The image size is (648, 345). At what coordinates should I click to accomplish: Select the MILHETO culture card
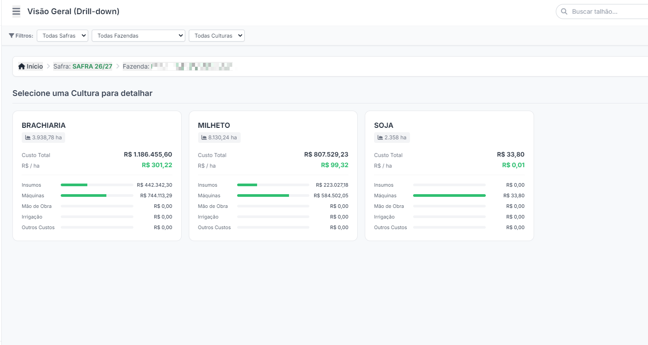pyautogui.click(x=273, y=176)
